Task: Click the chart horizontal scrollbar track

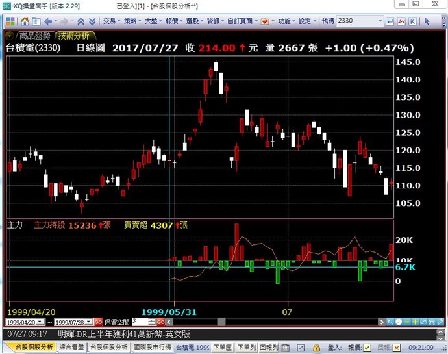Action: click(x=260, y=322)
